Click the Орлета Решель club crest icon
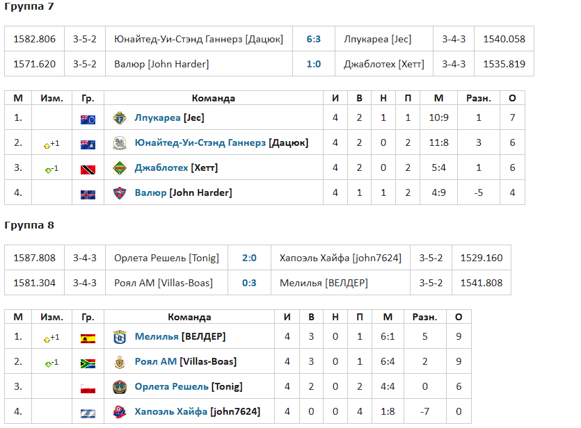Screen dimensions: 581x428 (119, 386)
